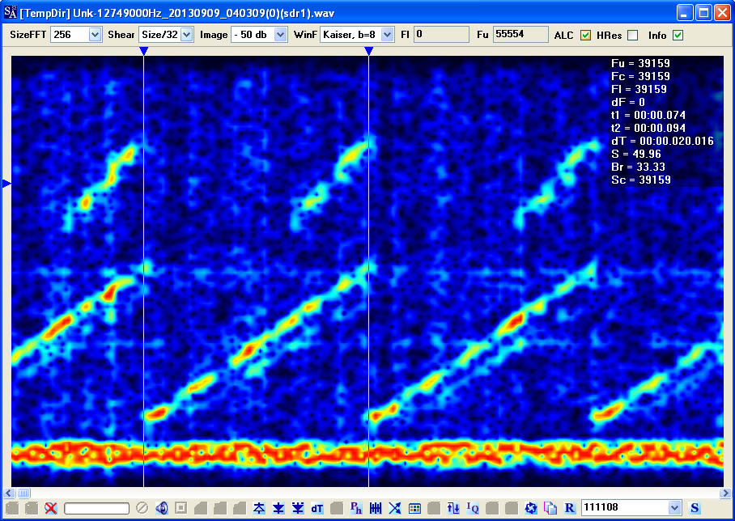Click the red X delete icon
Image resolution: width=735 pixels, height=521 pixels.
[51, 508]
